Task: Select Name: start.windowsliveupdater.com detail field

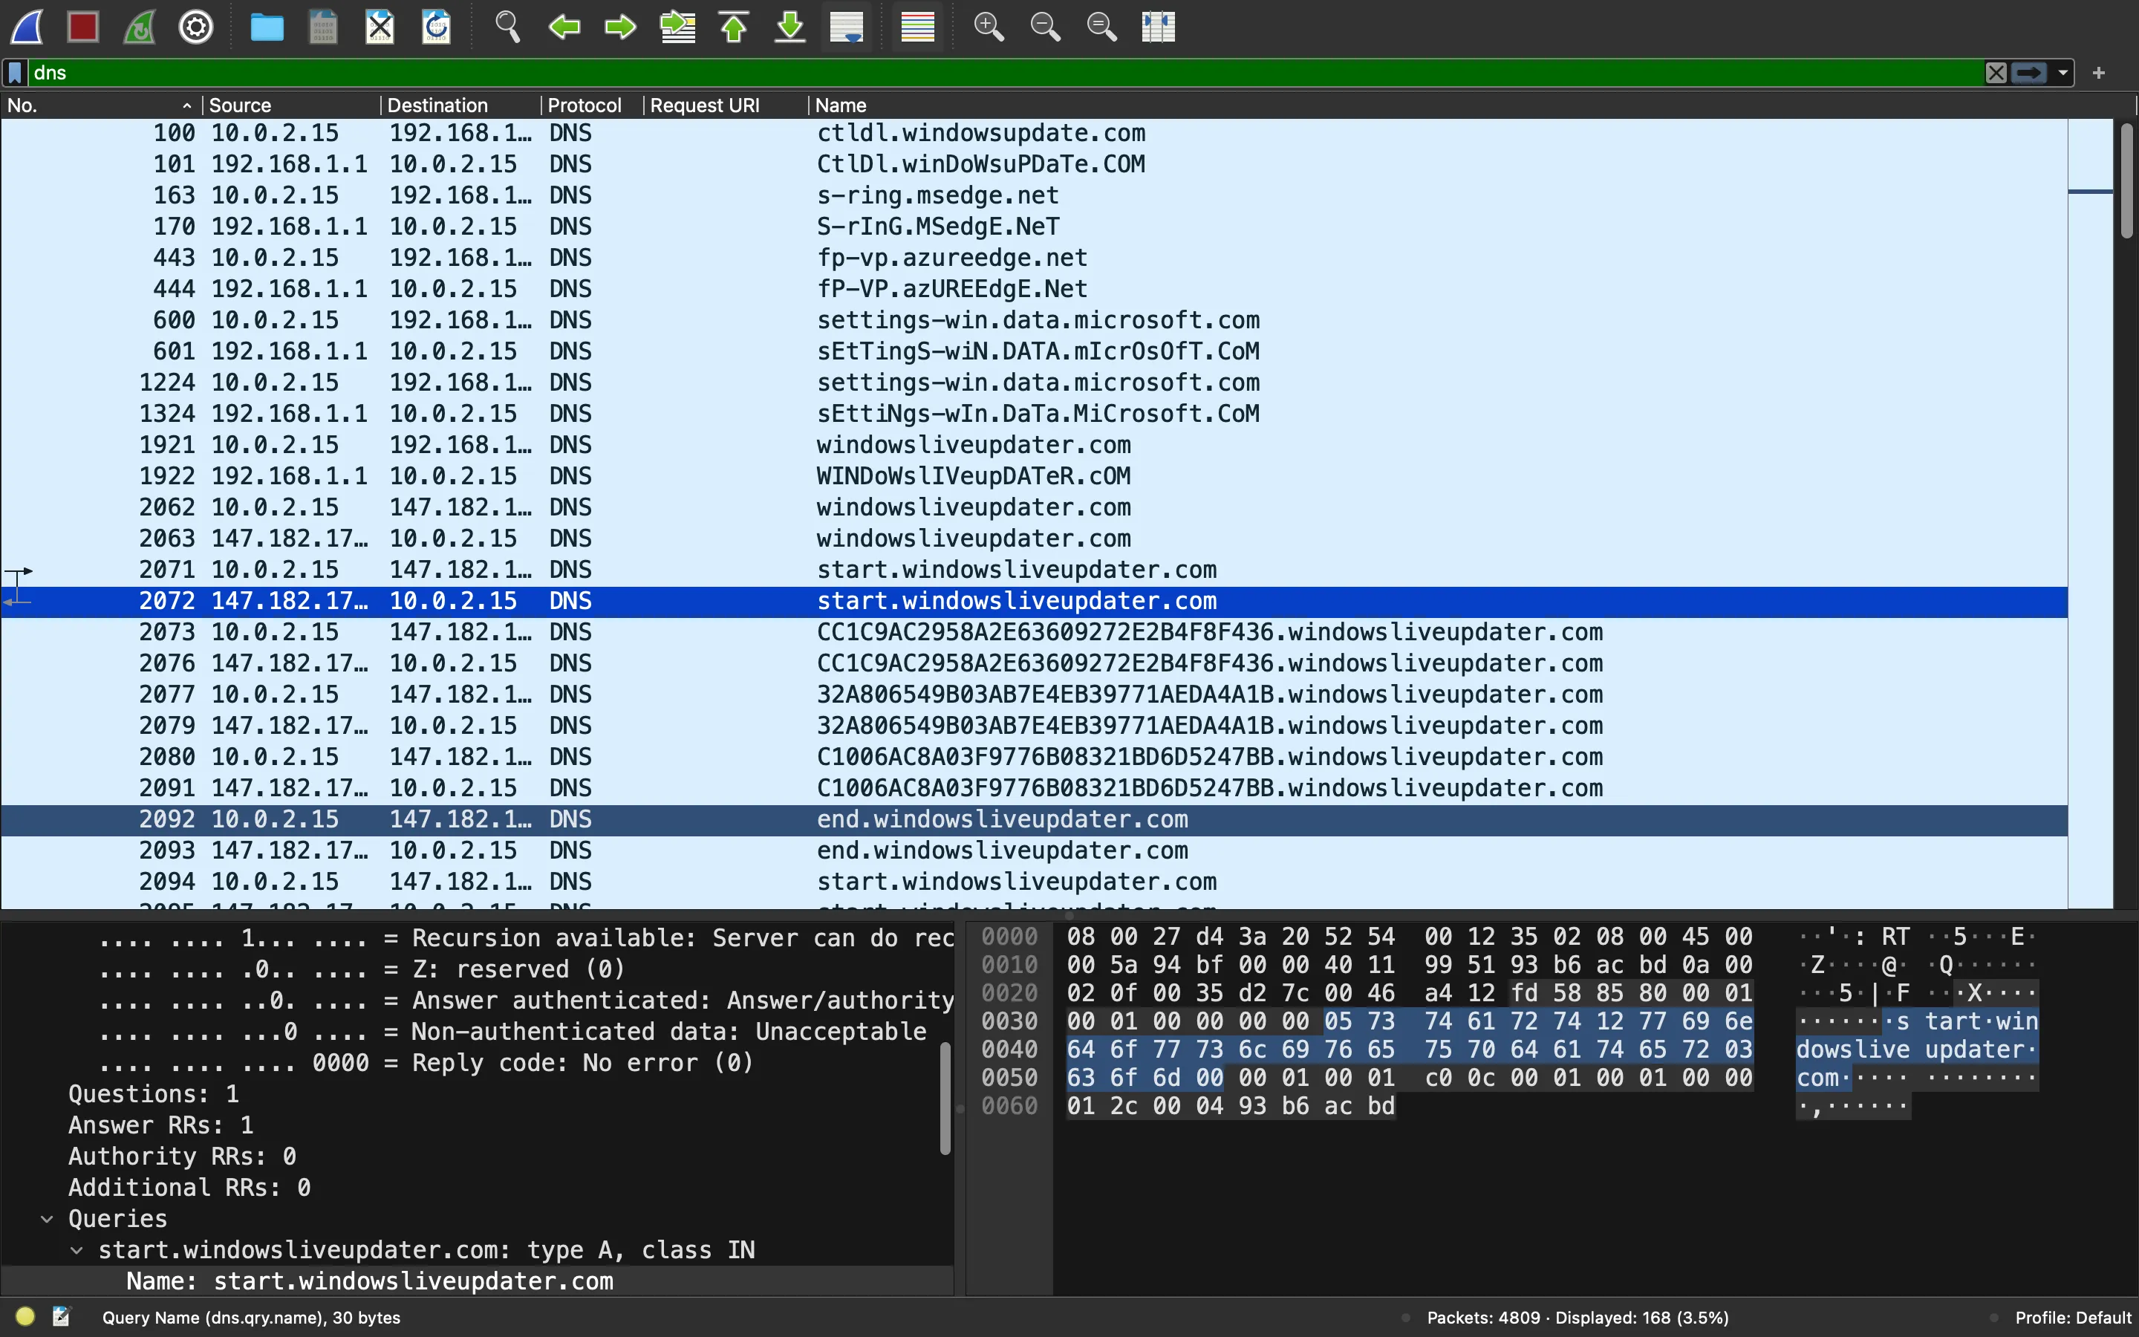Action: (x=478, y=1281)
